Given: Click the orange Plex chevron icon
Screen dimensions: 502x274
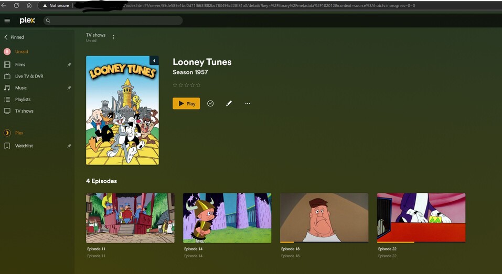Looking at the screenshot, I should coord(7,133).
